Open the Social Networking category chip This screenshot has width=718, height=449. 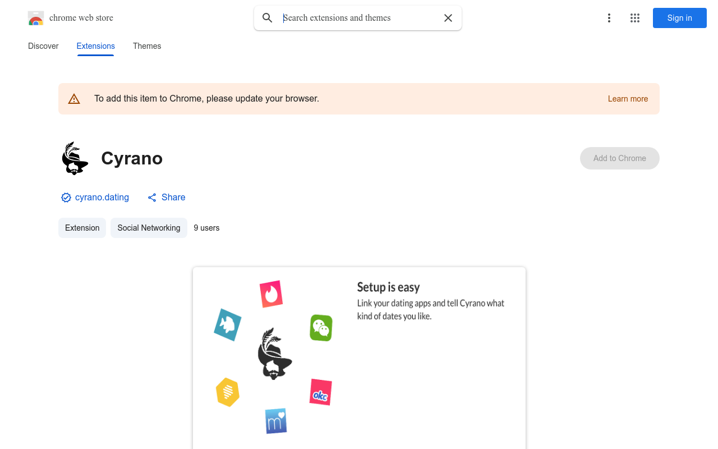[149, 228]
